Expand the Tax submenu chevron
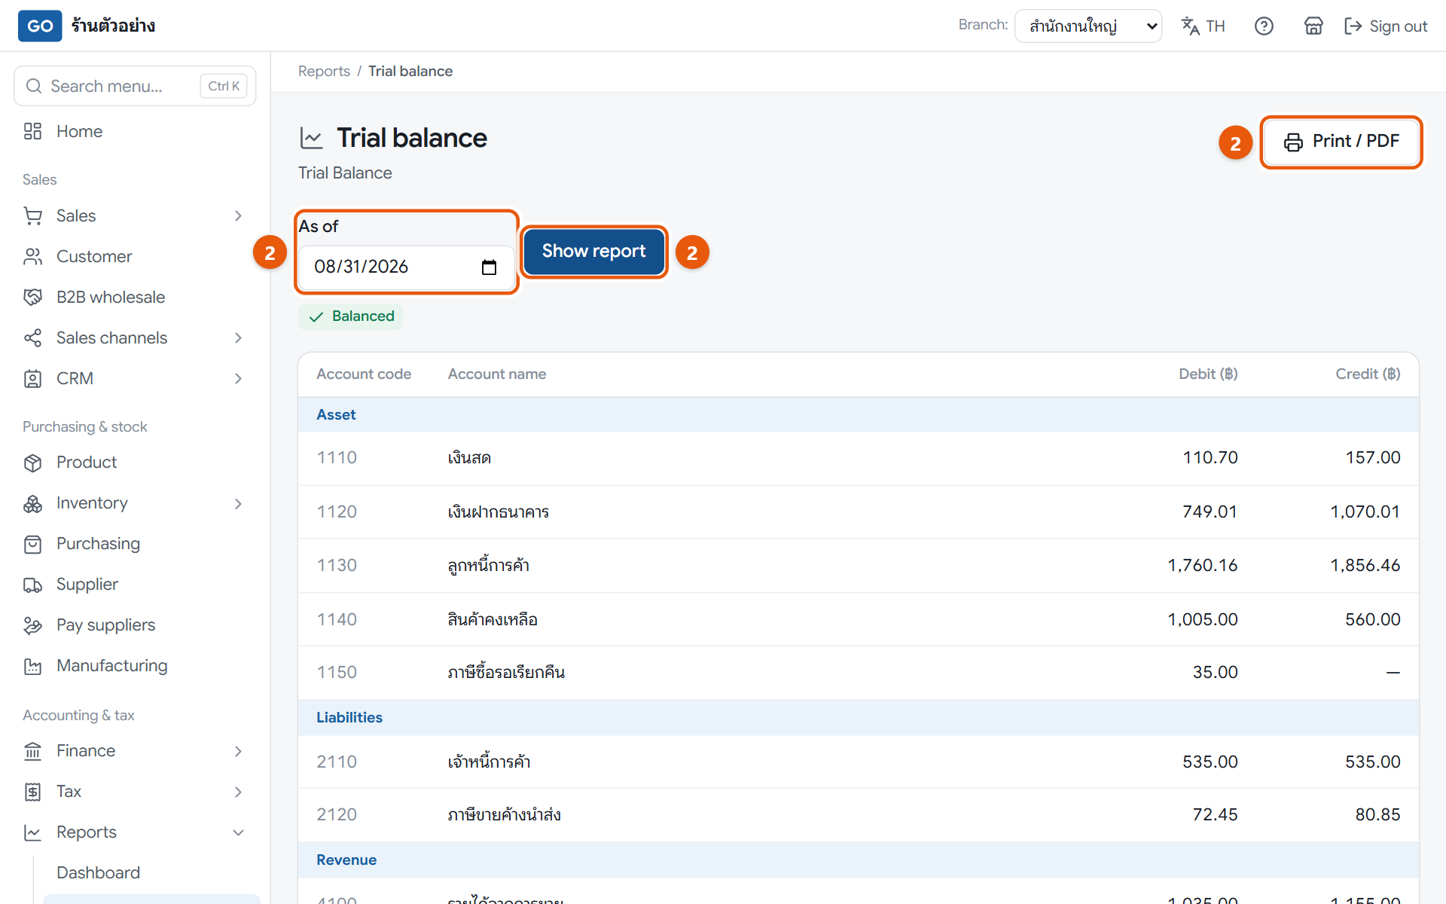The width and height of the screenshot is (1446, 904). tap(238, 792)
